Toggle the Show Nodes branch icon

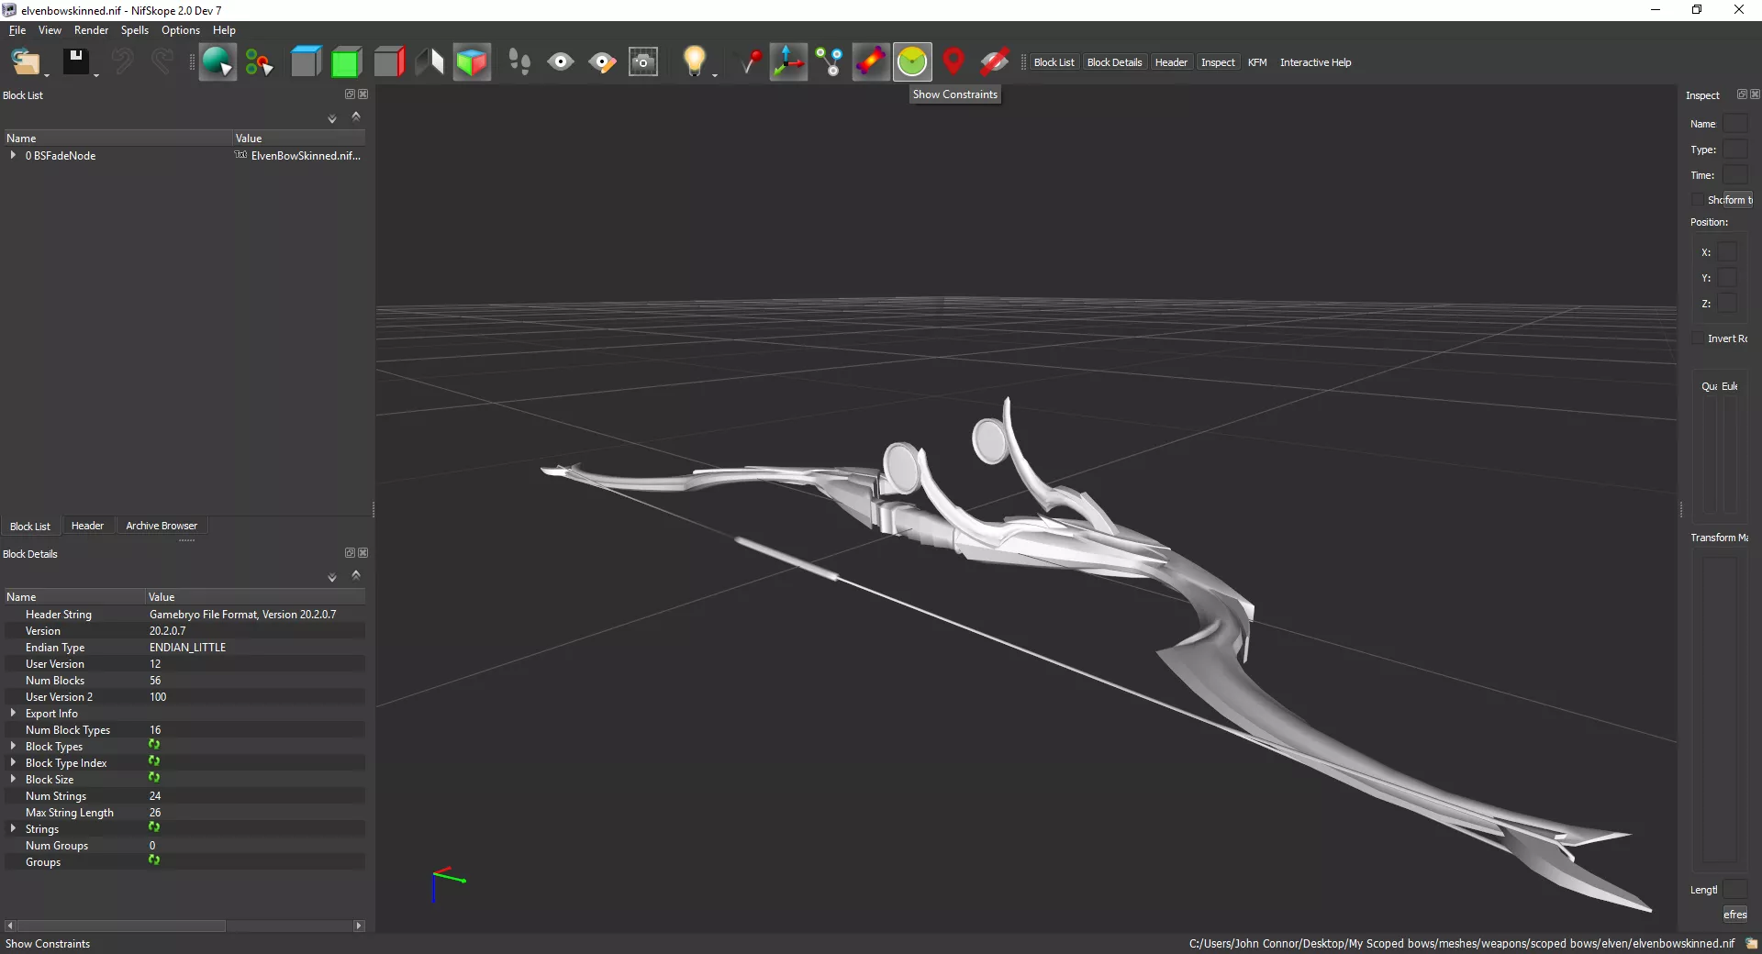[830, 62]
